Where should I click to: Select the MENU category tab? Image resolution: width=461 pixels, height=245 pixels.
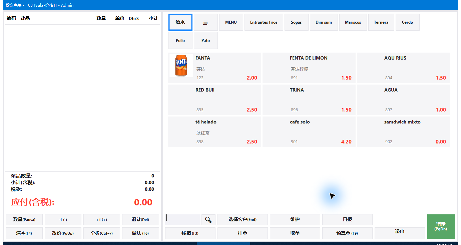[x=231, y=22]
